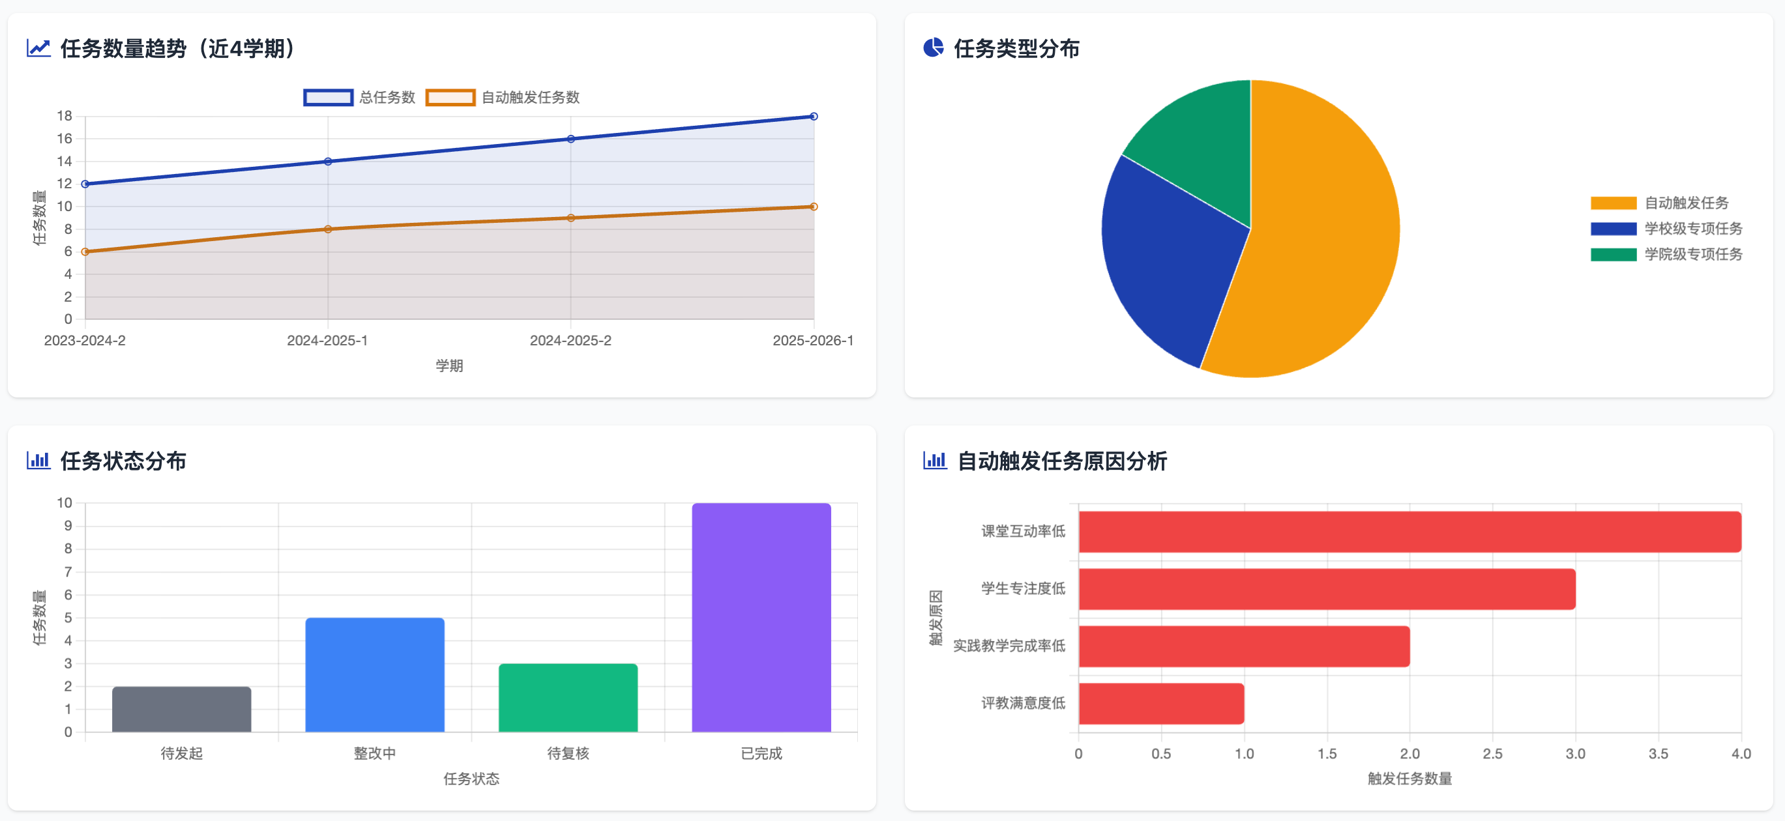Click the pie chart icon beside 任务类型分布
The width and height of the screenshot is (1785, 821).
coord(933,48)
